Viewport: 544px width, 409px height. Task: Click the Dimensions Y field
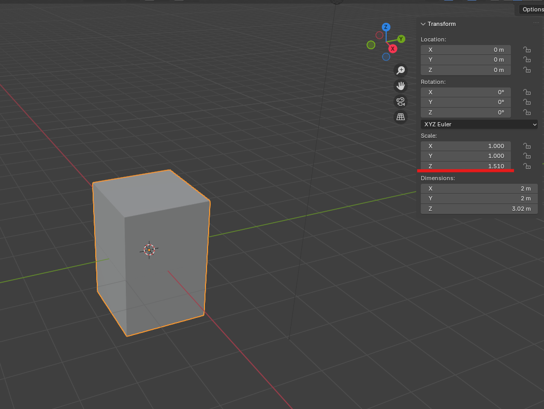point(479,198)
